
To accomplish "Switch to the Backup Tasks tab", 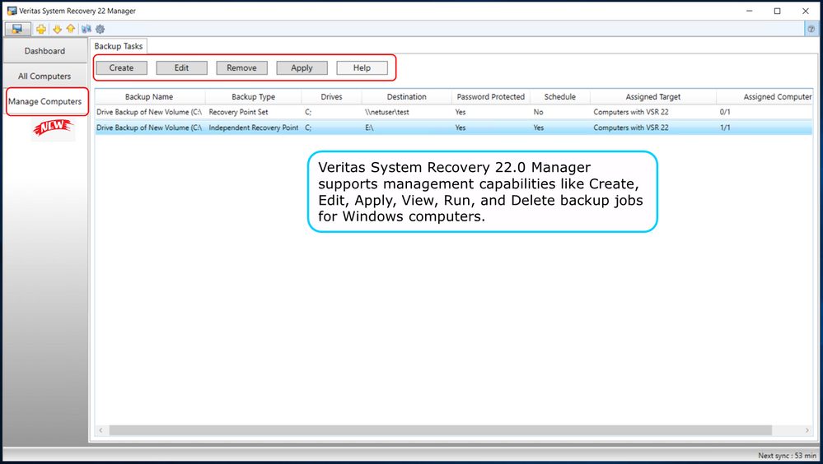I will tap(119, 46).
